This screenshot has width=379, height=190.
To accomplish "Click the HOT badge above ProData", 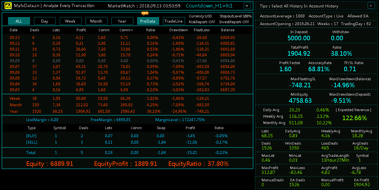I will [145, 13].
